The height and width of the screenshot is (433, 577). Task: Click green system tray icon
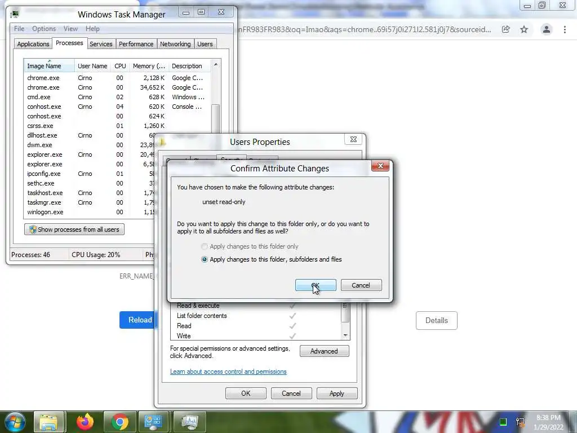(x=503, y=422)
